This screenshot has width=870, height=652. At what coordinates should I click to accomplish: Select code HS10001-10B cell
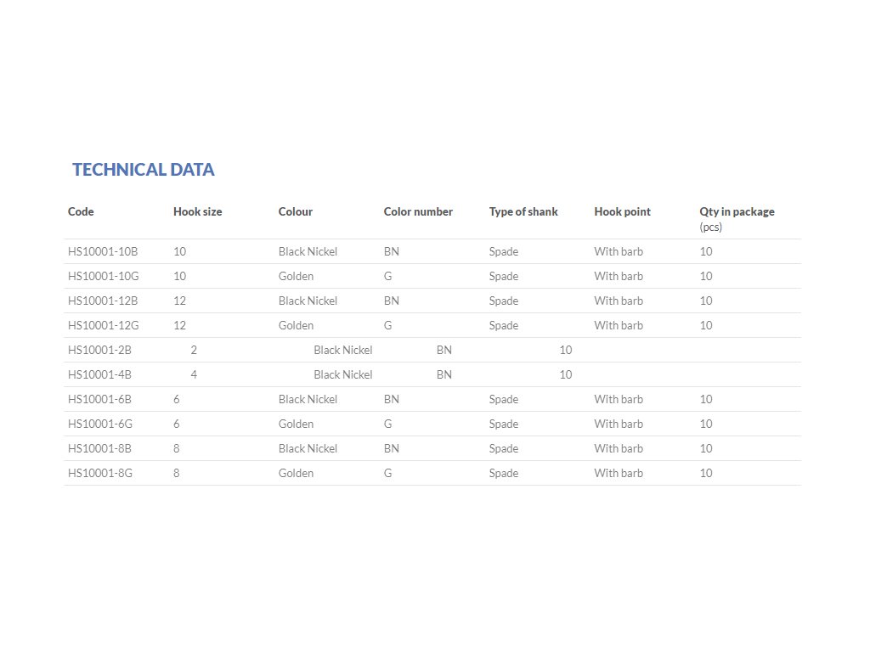click(103, 251)
